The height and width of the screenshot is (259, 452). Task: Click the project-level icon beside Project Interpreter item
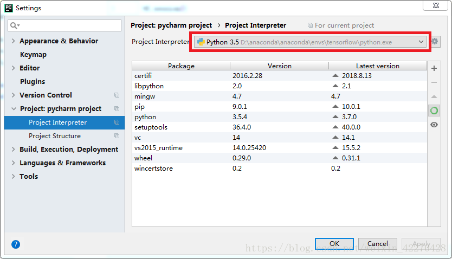(117, 122)
